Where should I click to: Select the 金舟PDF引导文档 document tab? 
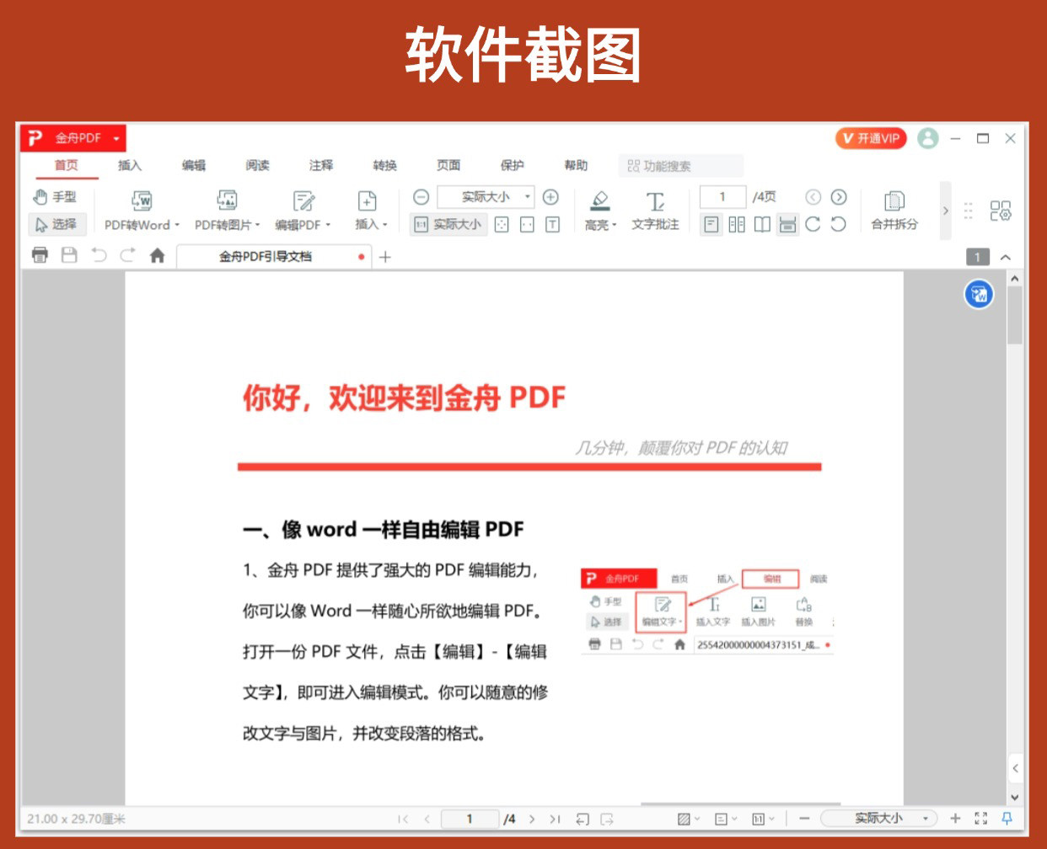[274, 256]
